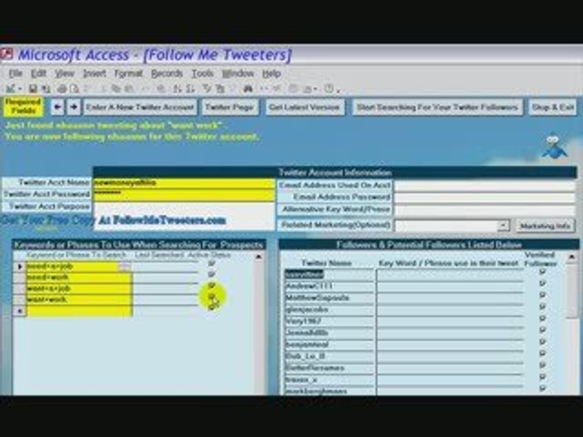
Task: Toggle Active Status for need+work
Action: [211, 274]
